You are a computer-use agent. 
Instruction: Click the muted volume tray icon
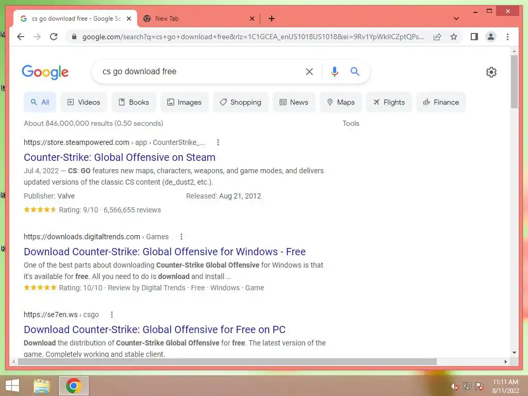click(454, 386)
